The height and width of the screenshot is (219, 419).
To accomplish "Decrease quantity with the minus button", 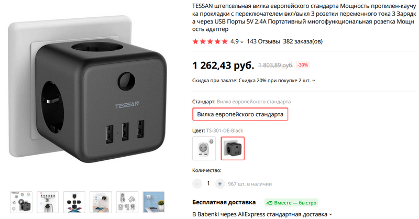I will (197, 184).
